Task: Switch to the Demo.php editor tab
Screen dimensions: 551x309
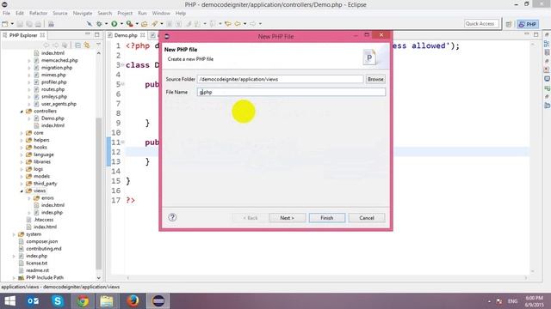Action: click(126, 35)
